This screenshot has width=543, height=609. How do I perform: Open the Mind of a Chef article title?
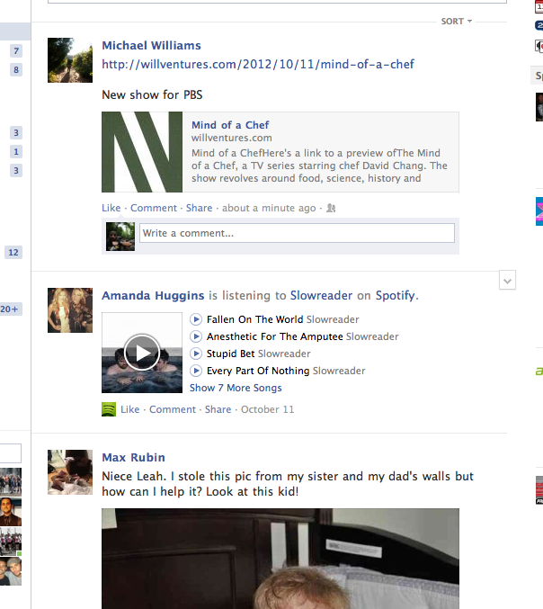pyautogui.click(x=230, y=125)
